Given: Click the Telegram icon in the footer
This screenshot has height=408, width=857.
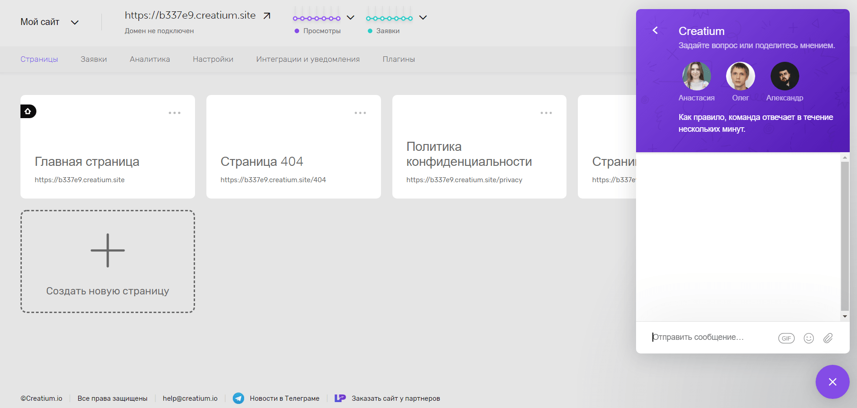Looking at the screenshot, I should click(238, 398).
